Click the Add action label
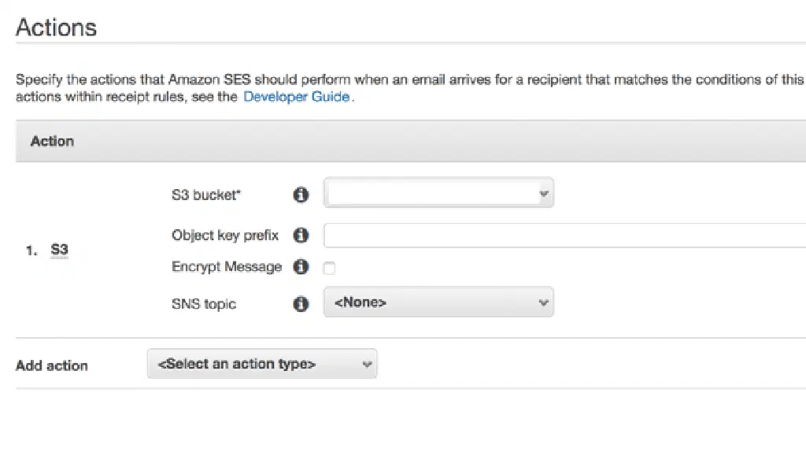 click(x=52, y=365)
